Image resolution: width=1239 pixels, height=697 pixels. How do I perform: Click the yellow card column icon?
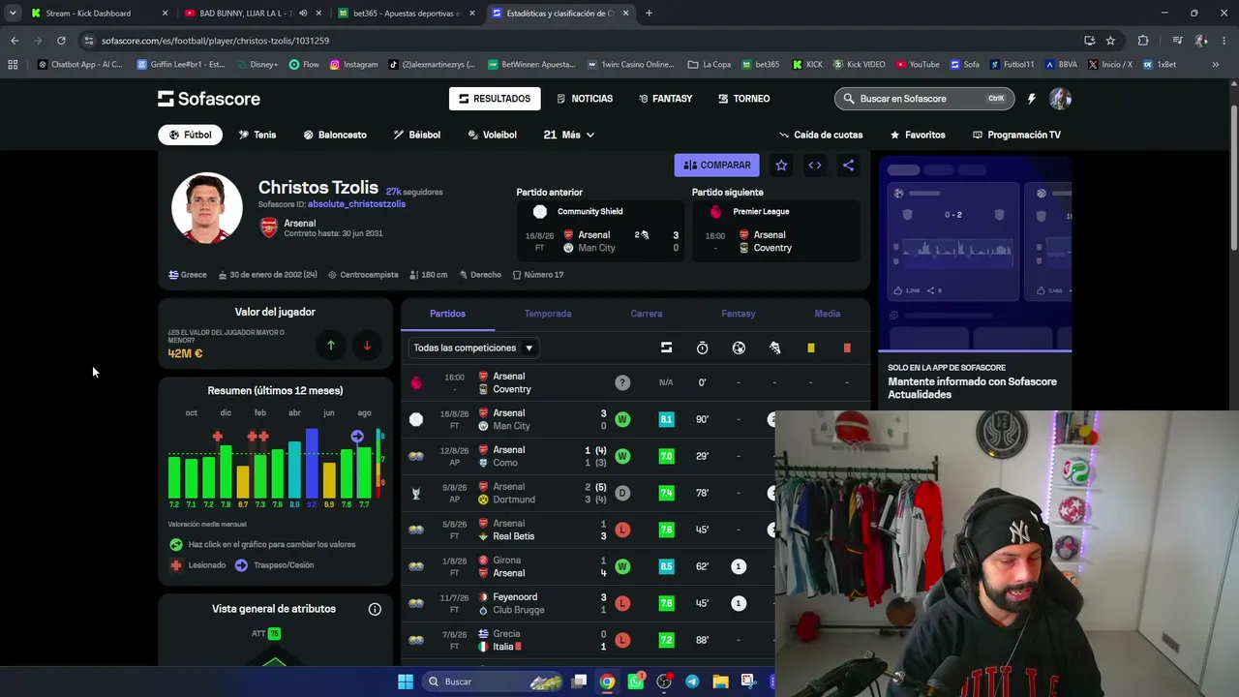[811, 348]
